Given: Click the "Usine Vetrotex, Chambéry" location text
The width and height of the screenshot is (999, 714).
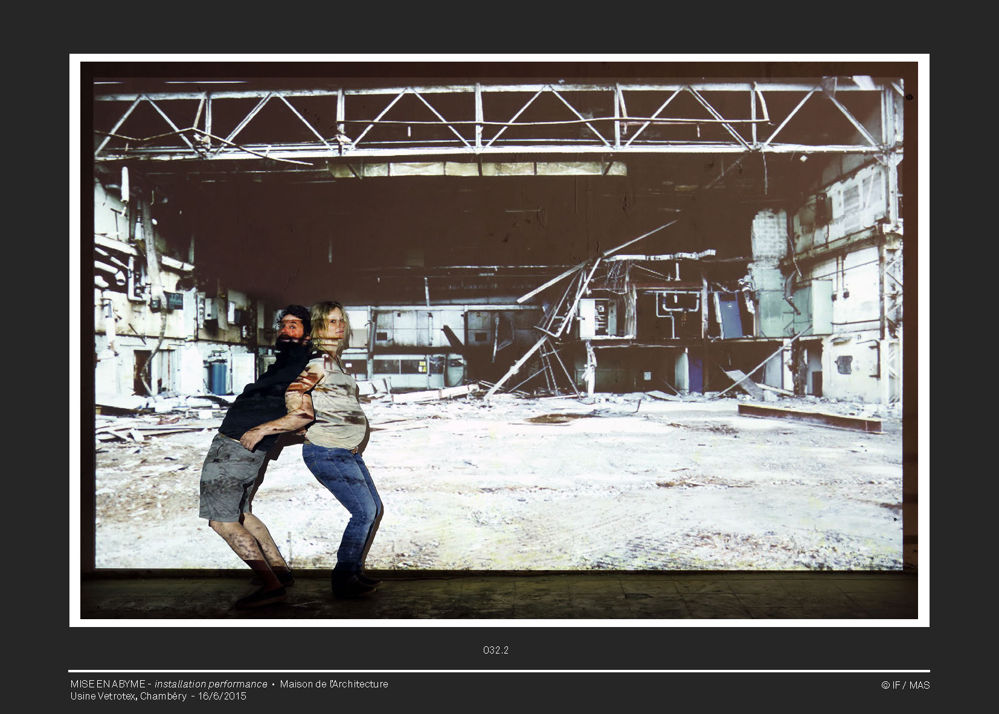Looking at the screenshot, I should (x=128, y=696).
